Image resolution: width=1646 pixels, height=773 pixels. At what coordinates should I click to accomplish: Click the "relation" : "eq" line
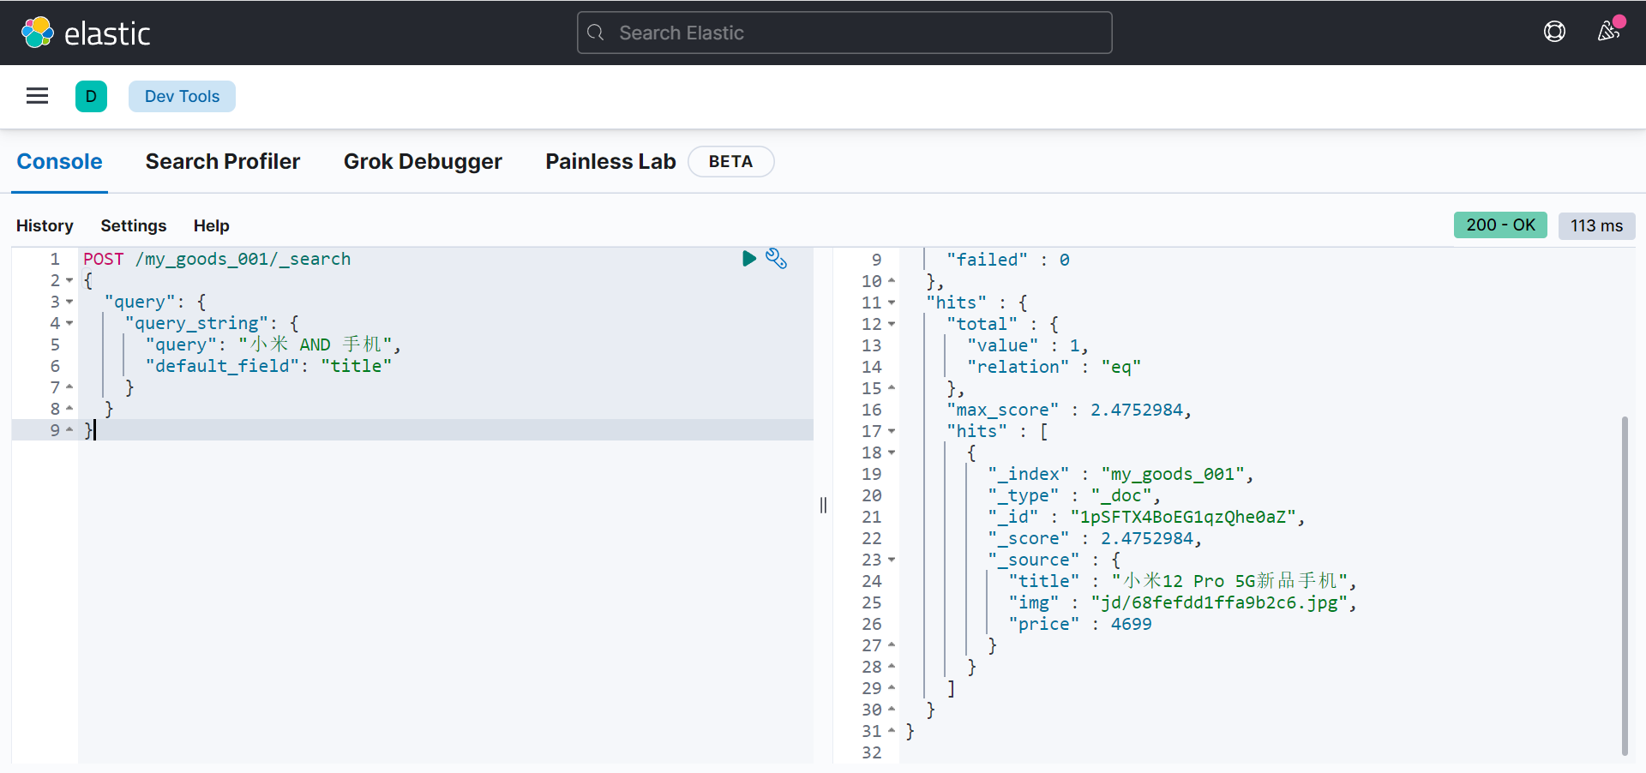click(x=1054, y=367)
